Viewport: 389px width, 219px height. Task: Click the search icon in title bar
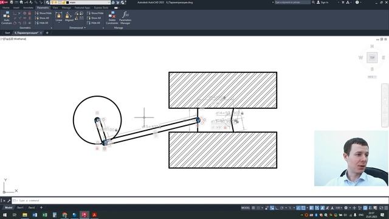coord(314,2)
